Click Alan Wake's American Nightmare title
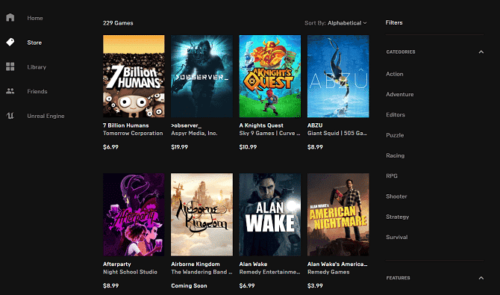 coord(337,264)
